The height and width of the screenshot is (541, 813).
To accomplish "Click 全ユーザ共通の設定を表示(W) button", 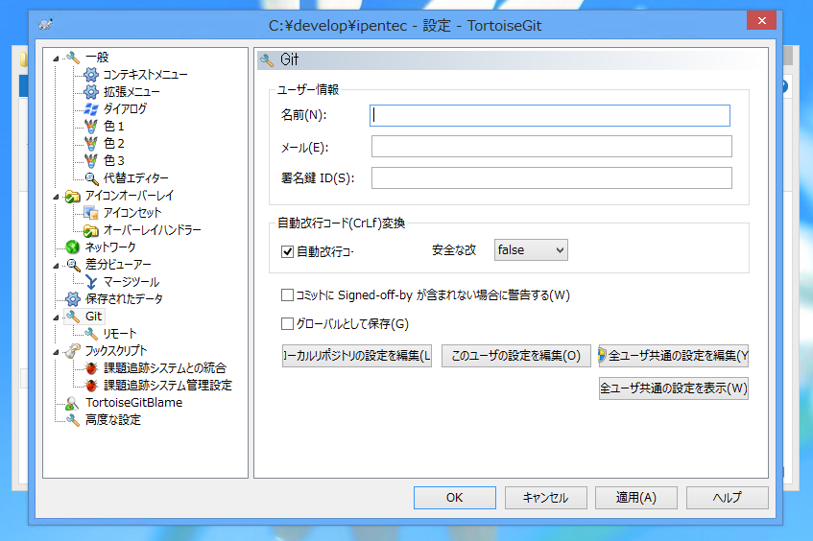I will (674, 388).
